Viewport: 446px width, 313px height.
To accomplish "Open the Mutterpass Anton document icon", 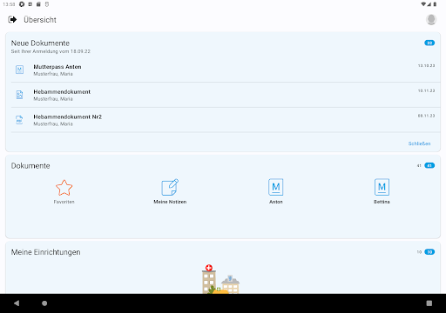I will (x=19, y=70).
